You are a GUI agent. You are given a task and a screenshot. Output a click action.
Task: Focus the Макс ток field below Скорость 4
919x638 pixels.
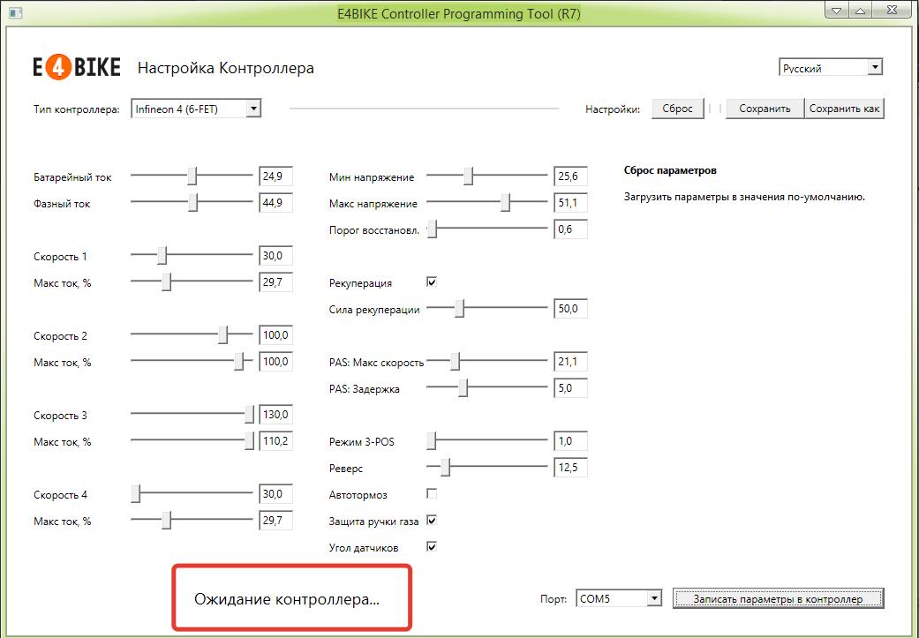click(275, 521)
